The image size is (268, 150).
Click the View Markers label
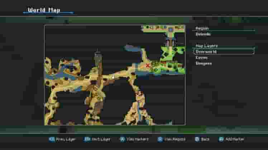coord(138,139)
